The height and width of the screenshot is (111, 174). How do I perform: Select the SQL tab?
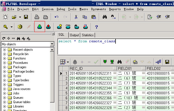61,35
